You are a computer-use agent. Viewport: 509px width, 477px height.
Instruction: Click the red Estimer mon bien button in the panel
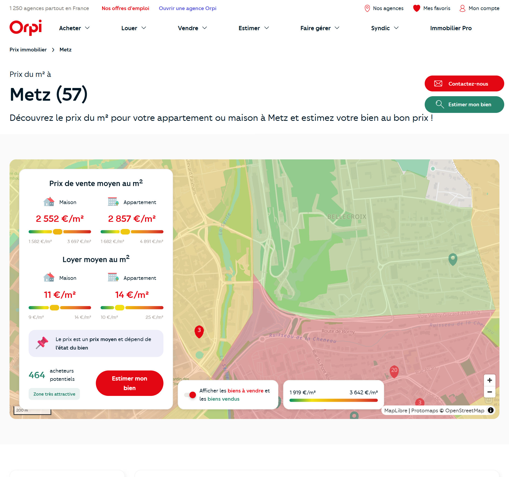click(x=129, y=383)
